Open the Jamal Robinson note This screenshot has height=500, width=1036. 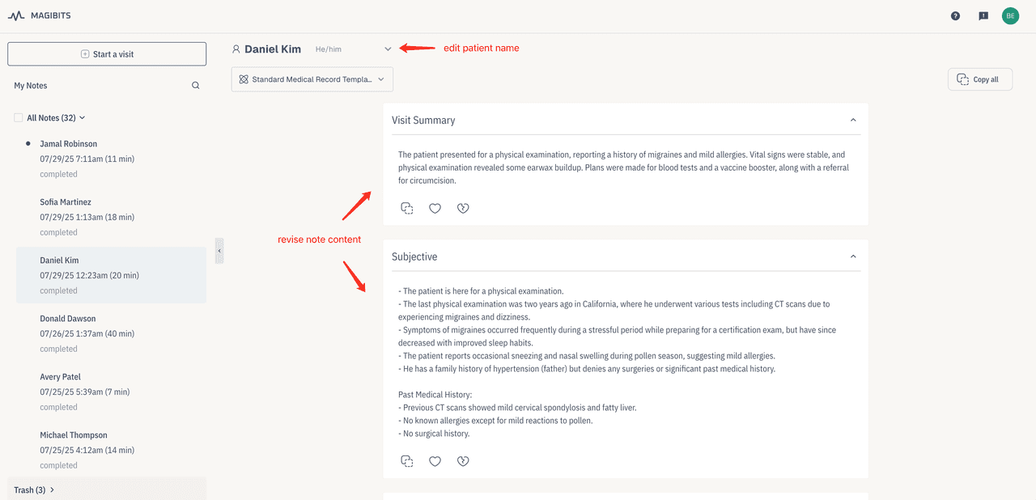tap(69, 144)
